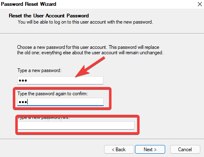Click the partially hidden password hint label

[44, 118]
